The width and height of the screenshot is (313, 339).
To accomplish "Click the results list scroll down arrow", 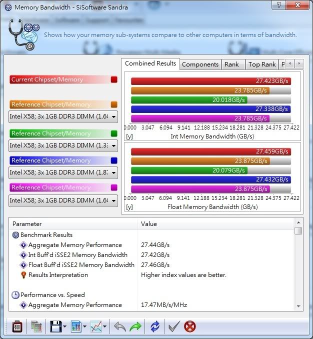I will tap(298, 306).
